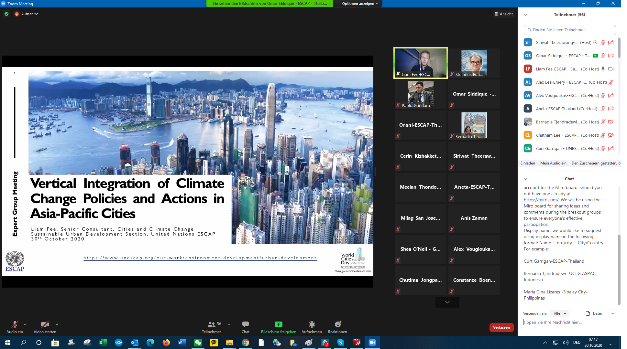Viewport: 627px width, 349px height.
Task: Leave the meeting with the Verlassen button
Action: click(x=501, y=327)
